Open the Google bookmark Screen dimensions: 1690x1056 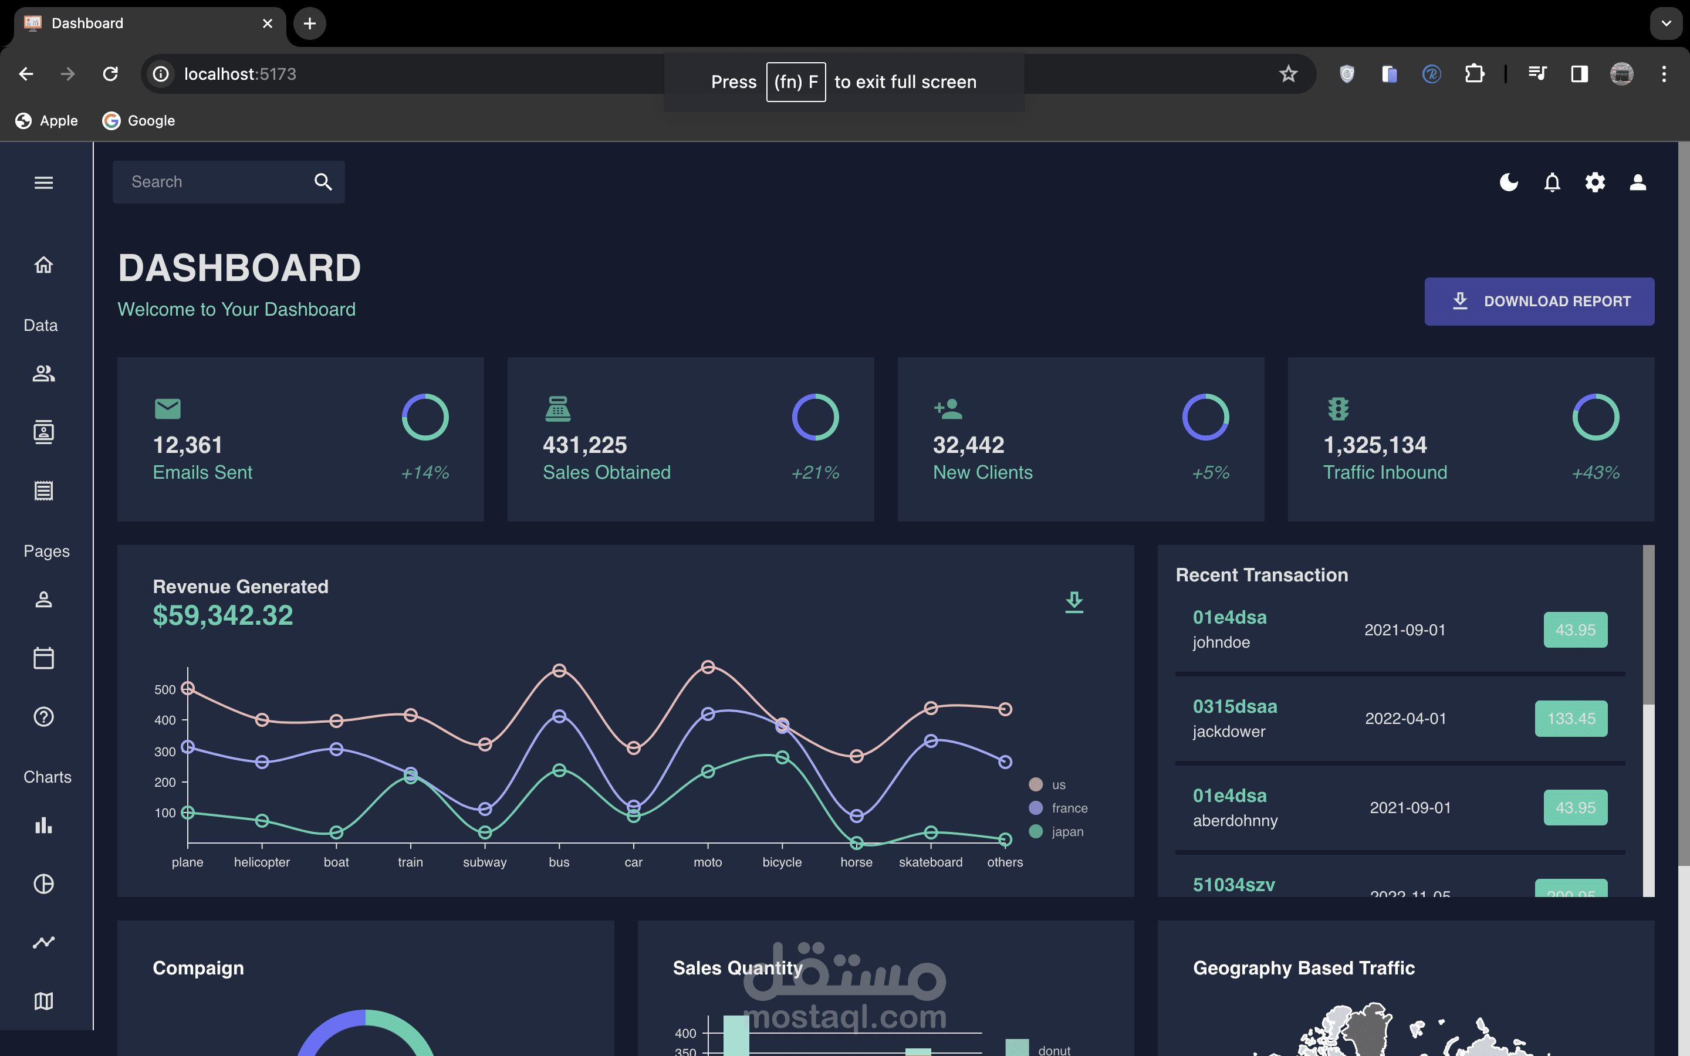point(138,120)
